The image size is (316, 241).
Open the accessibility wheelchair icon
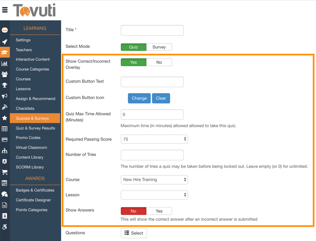click(5, 227)
